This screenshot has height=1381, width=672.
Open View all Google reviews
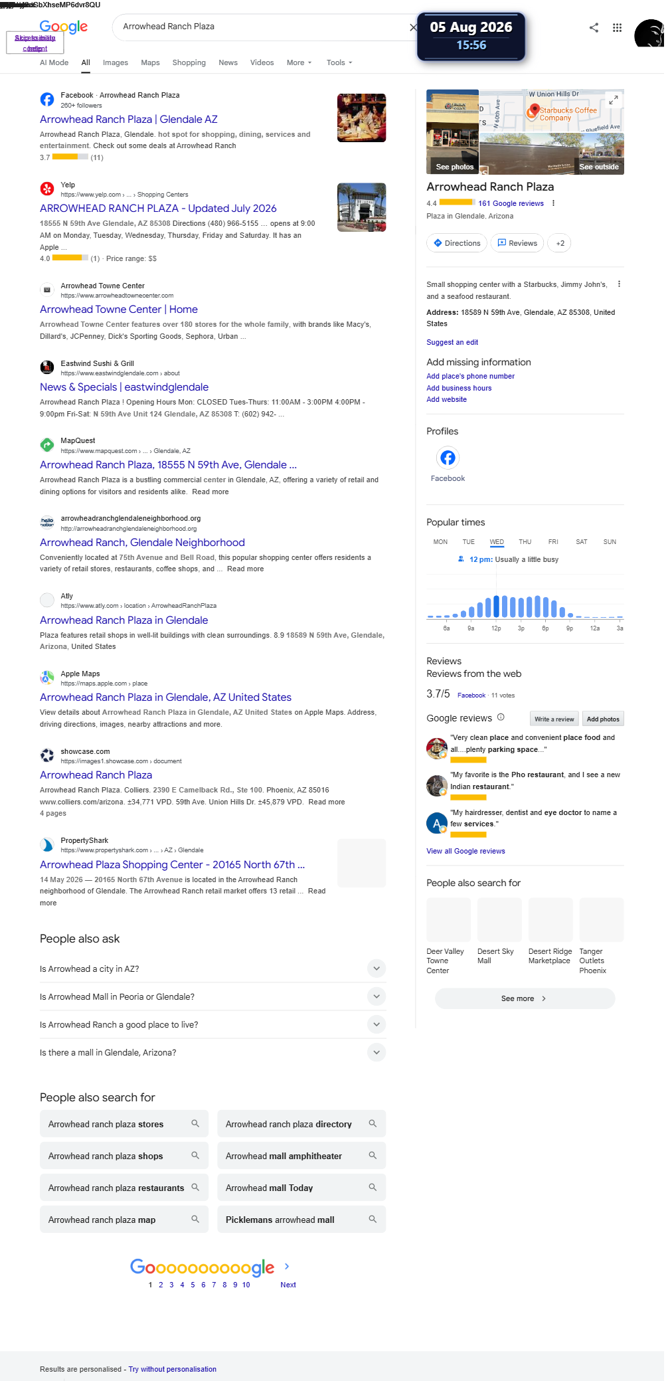tap(465, 851)
